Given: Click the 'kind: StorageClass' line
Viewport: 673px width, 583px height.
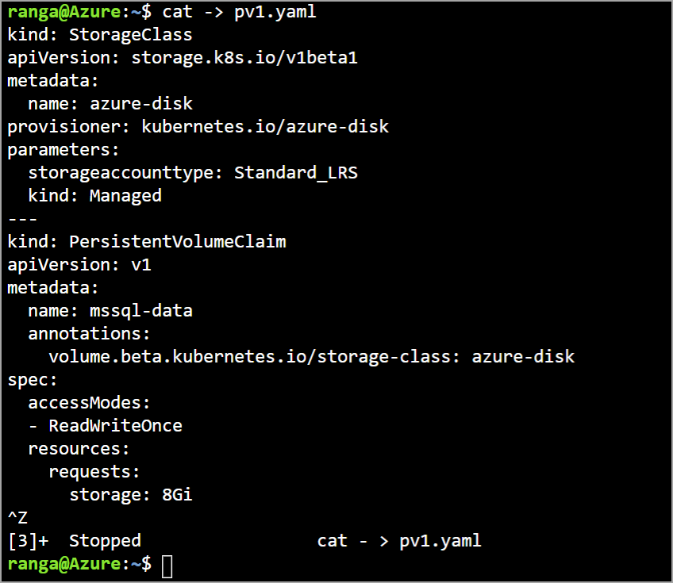Looking at the screenshot, I should [x=100, y=35].
